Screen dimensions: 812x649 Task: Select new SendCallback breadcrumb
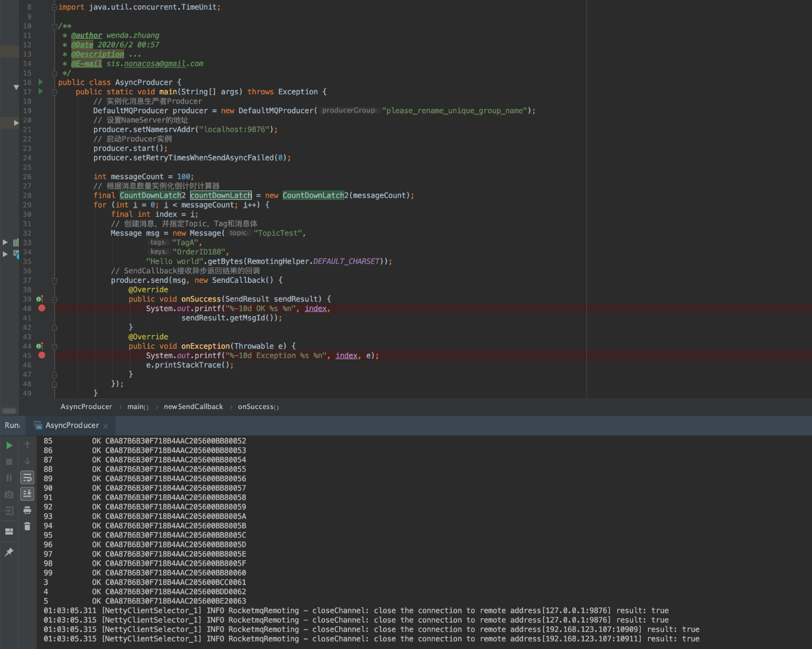coord(193,407)
